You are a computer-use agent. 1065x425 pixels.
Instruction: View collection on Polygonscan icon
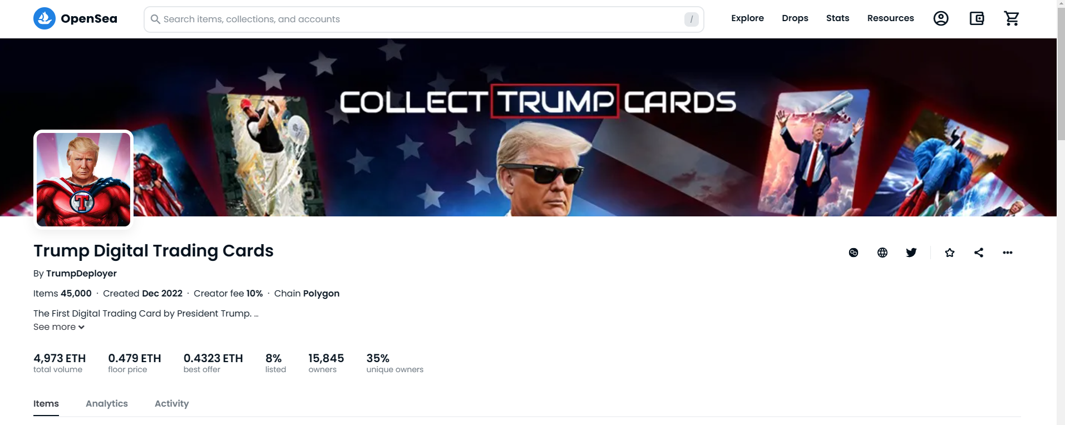pos(854,253)
